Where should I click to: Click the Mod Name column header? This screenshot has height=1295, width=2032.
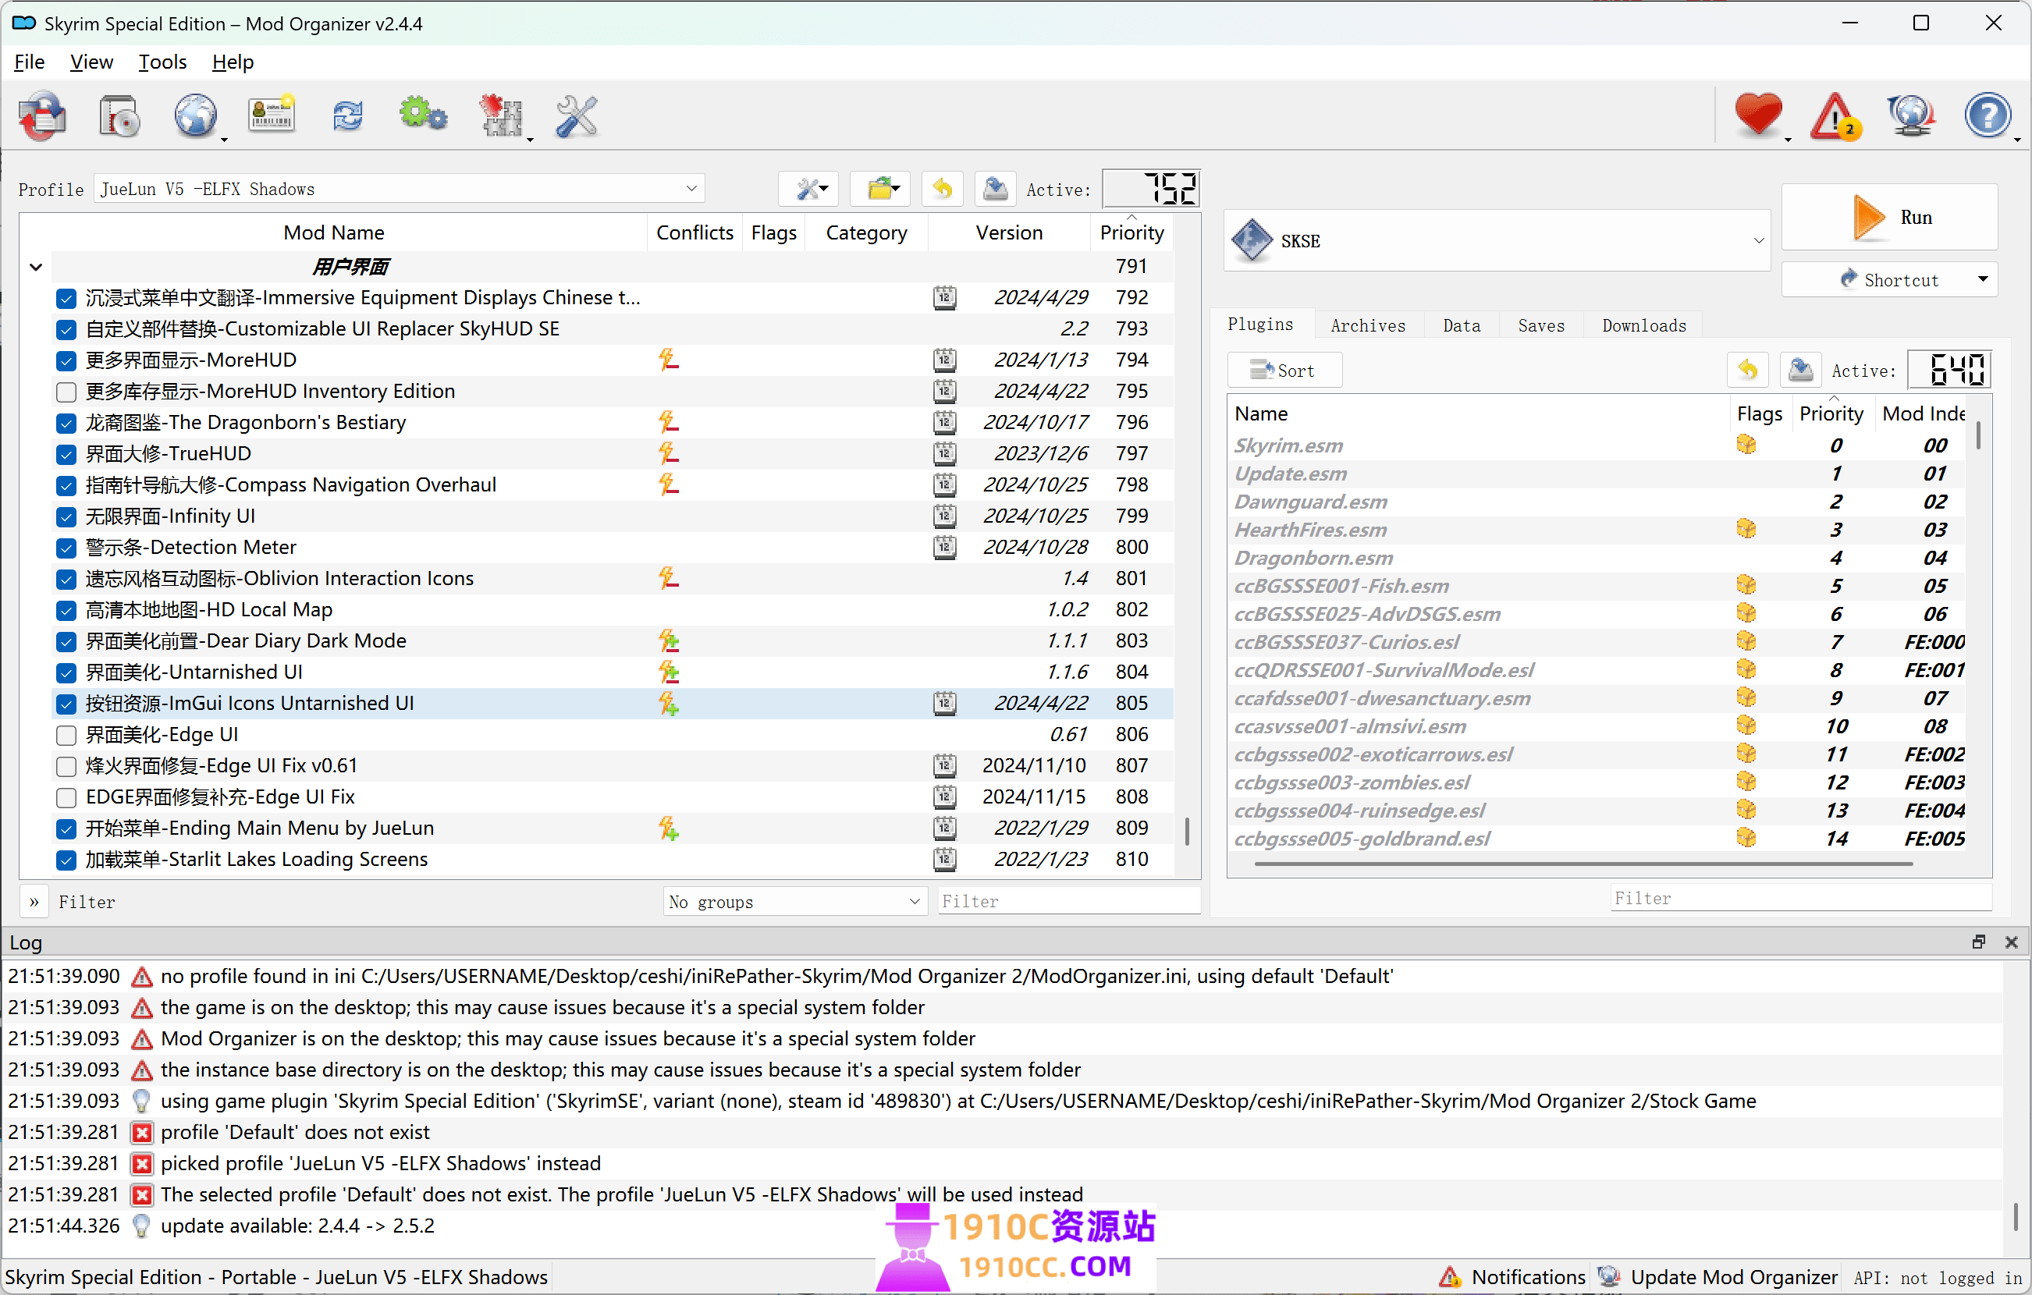click(333, 232)
